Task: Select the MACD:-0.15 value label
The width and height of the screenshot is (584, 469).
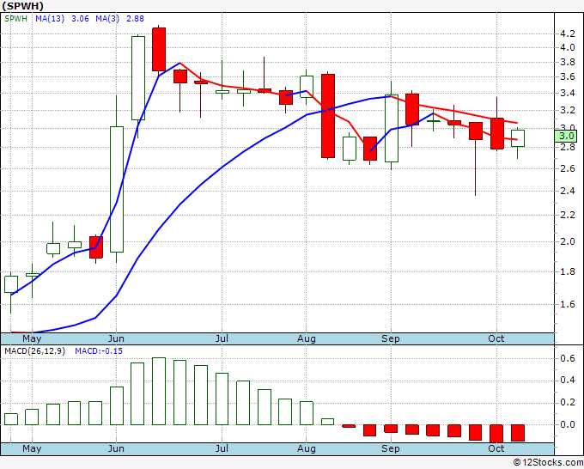Action: pos(99,351)
